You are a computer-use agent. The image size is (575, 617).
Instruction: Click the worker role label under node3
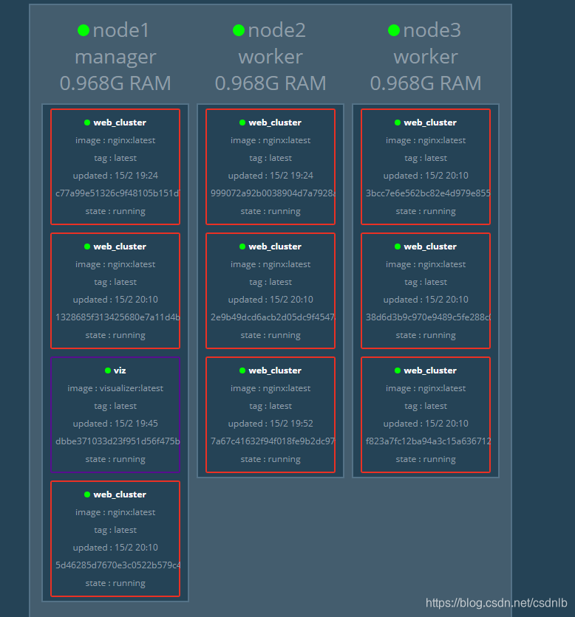[x=426, y=57]
